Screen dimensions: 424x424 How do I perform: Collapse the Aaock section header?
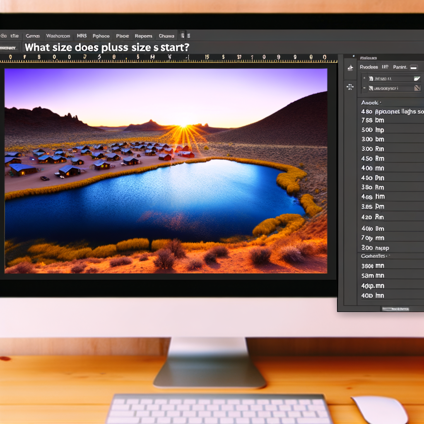click(x=371, y=102)
